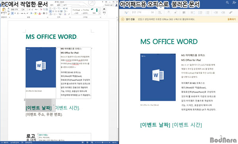Click word count in PC Word status bar

coord(15,143)
